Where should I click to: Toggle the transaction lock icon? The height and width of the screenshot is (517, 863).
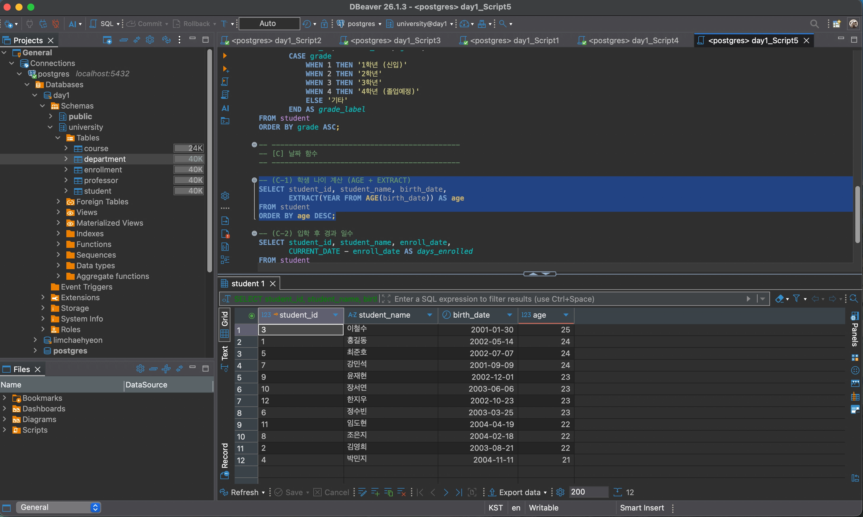(324, 24)
